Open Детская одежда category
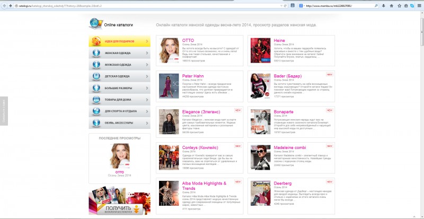Screen dimensions: 424x219 click(x=120, y=76)
